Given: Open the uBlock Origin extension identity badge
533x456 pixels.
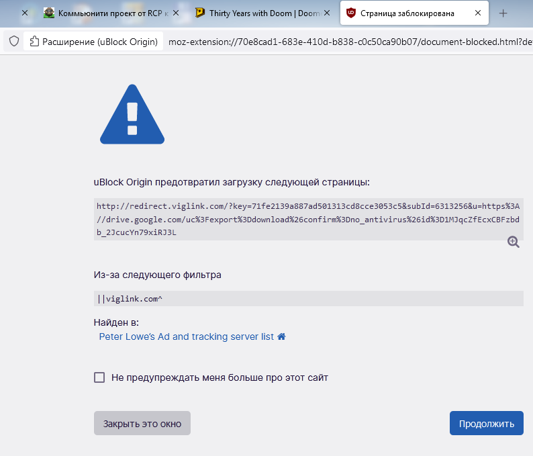Looking at the screenshot, I should coord(93,42).
